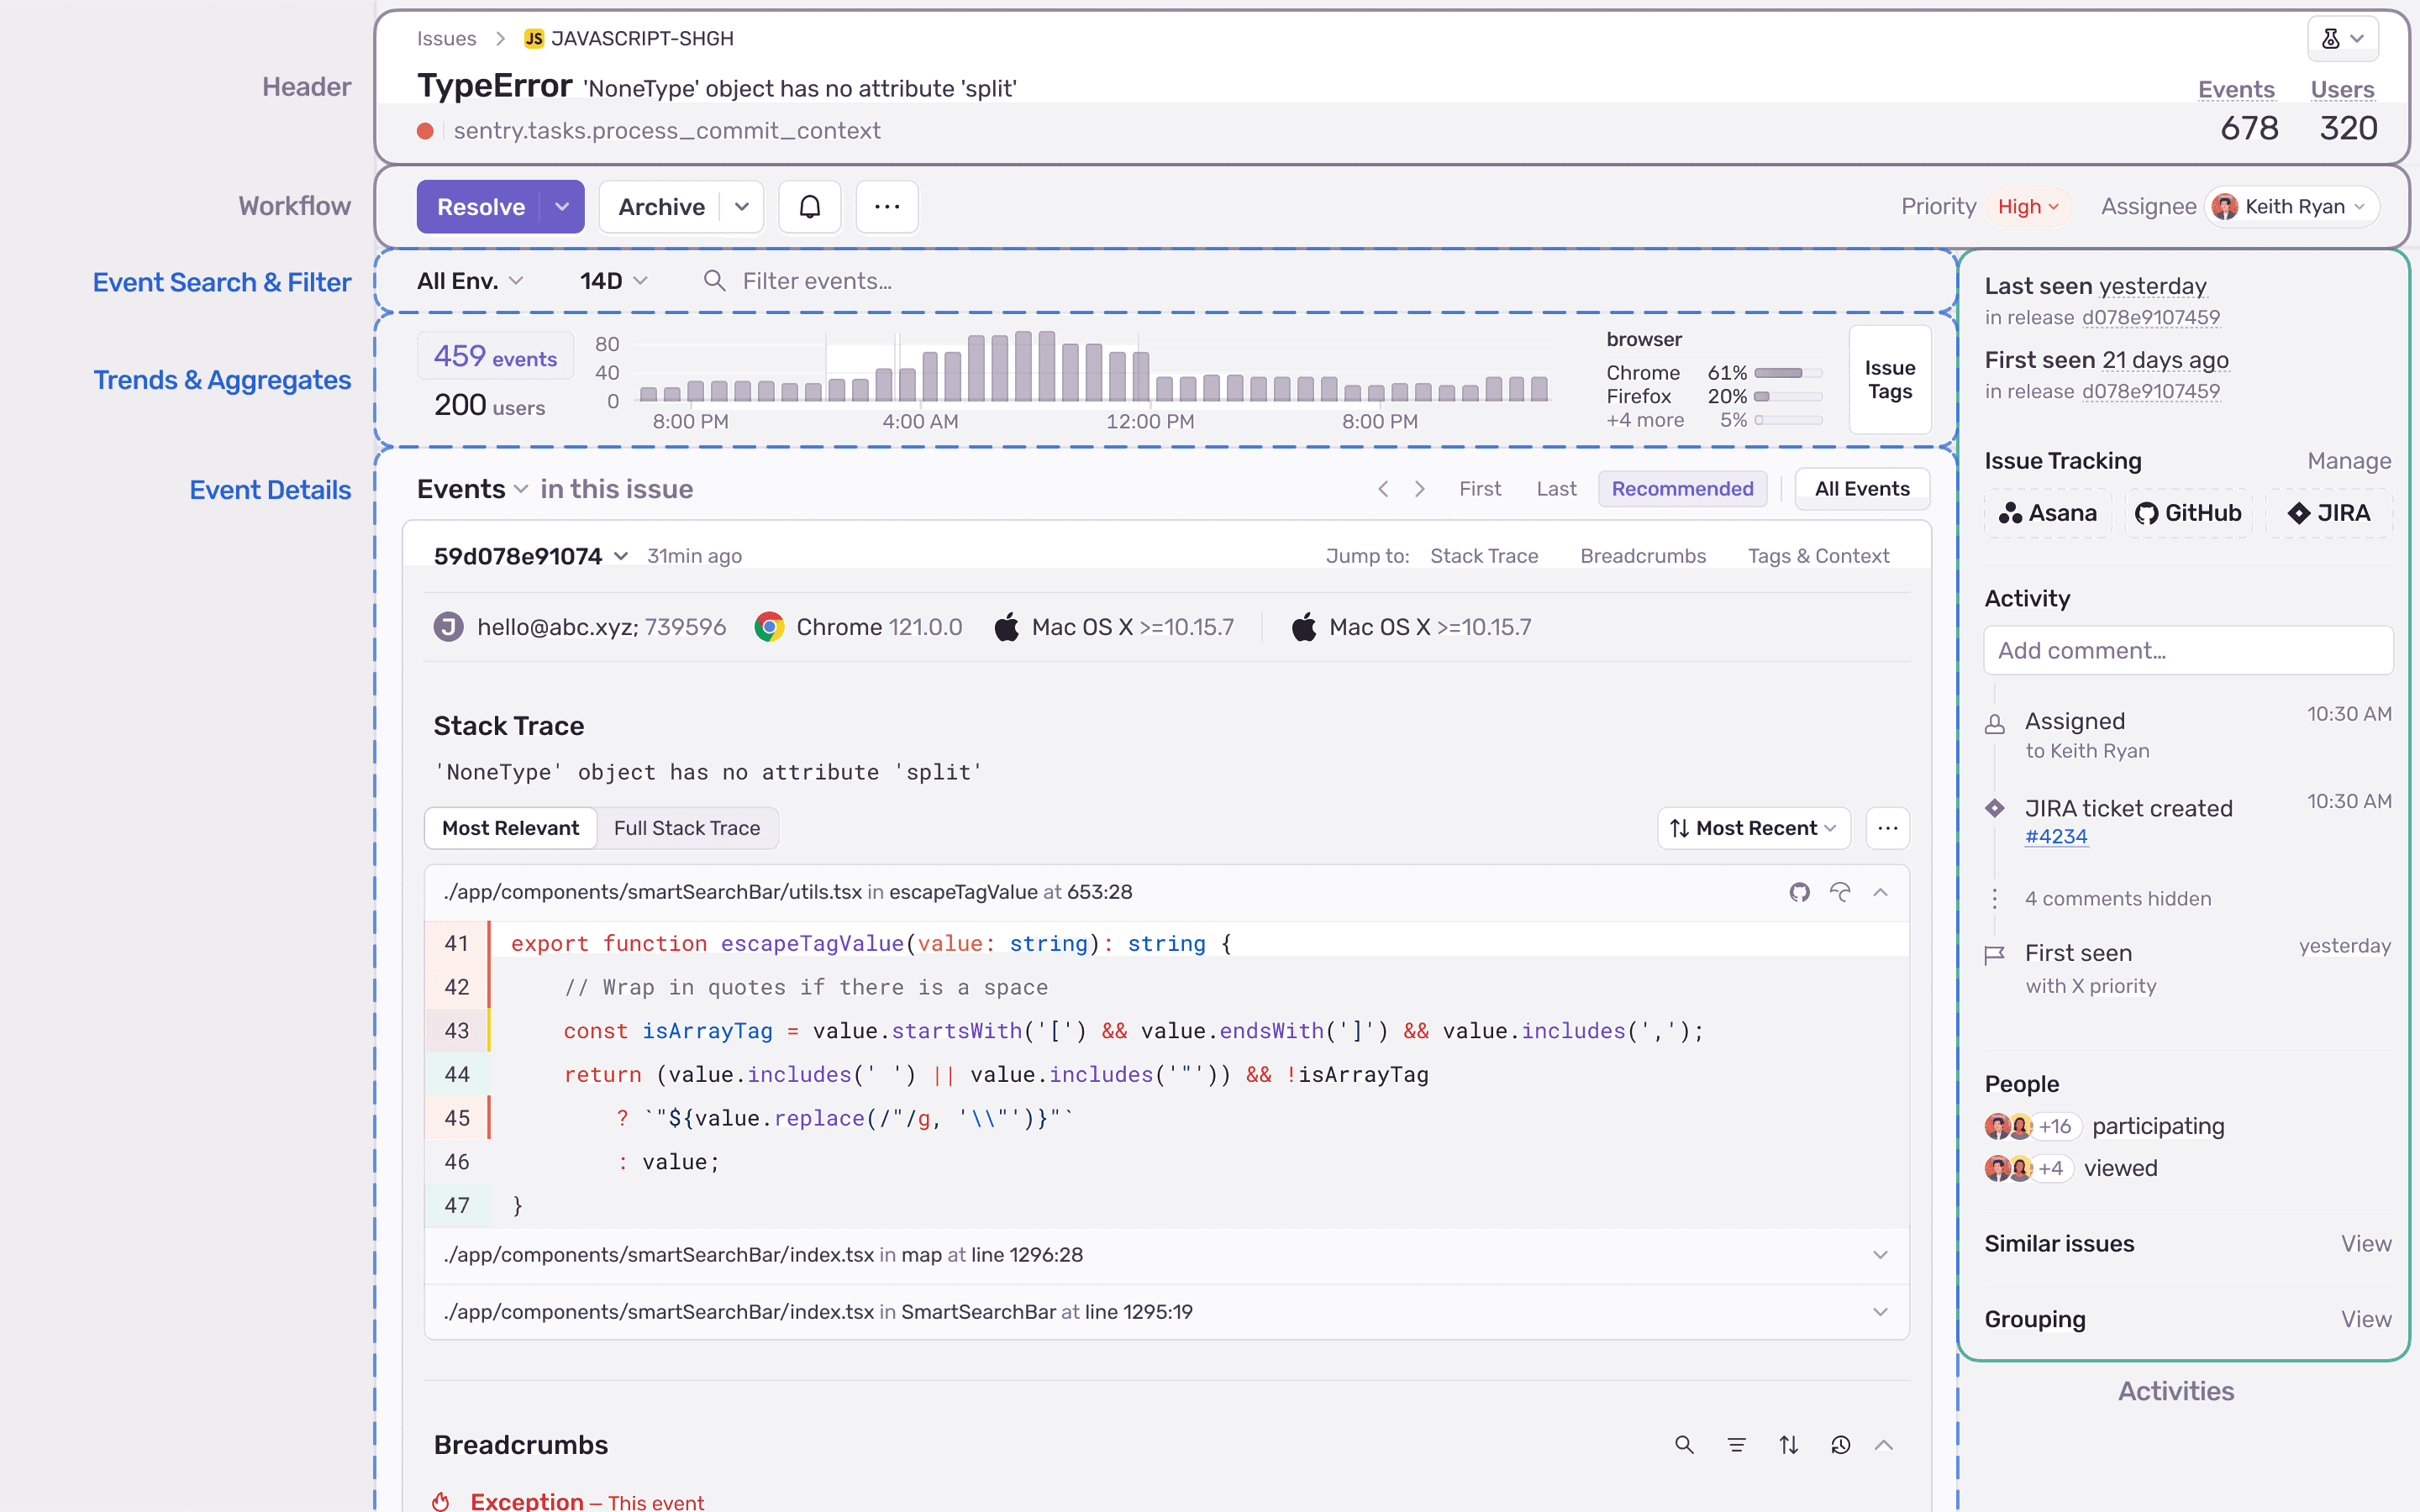Click the Breadcrumbs sort arrows icon
The image size is (2420, 1512).
(1789, 1444)
